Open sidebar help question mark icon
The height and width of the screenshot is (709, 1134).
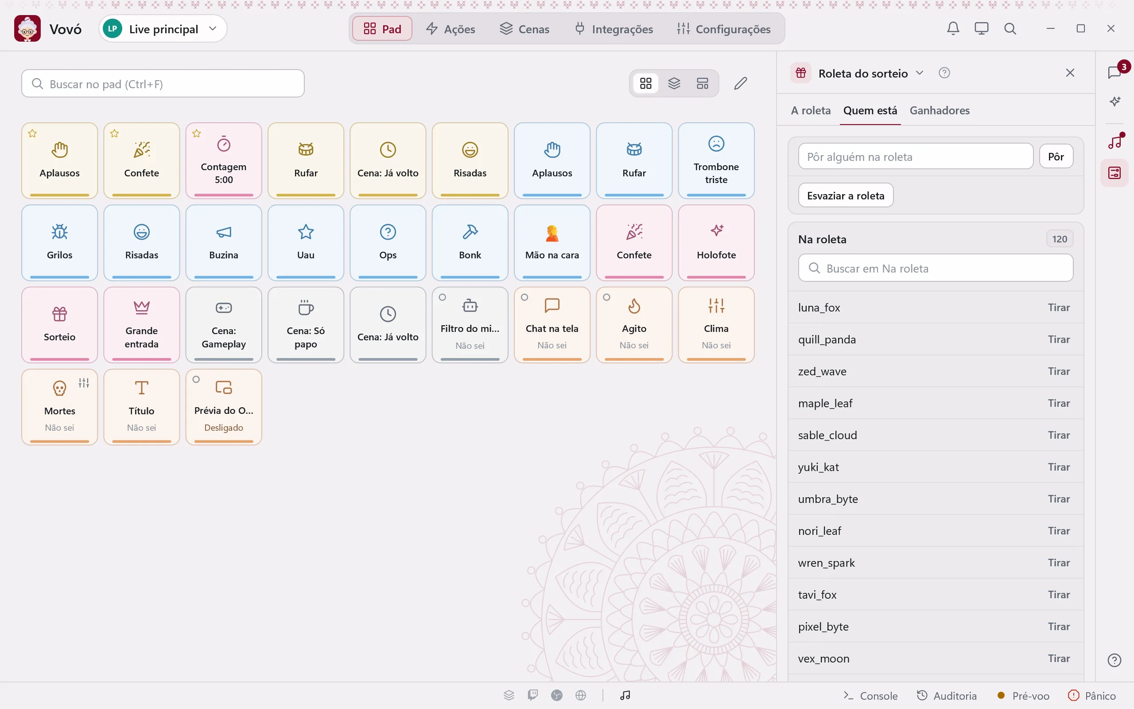pyautogui.click(x=1115, y=660)
